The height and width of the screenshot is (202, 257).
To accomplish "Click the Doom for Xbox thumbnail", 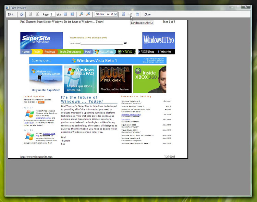I will pos(115,79).
